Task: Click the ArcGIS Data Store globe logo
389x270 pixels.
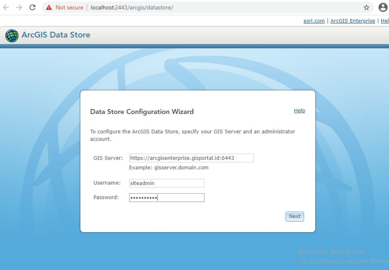Action: [12, 36]
